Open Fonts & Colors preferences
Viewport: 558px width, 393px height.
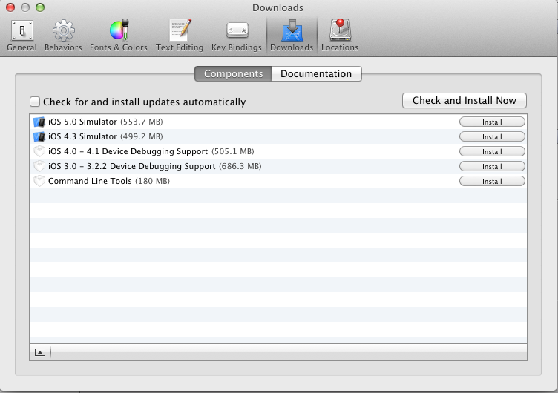pos(118,36)
